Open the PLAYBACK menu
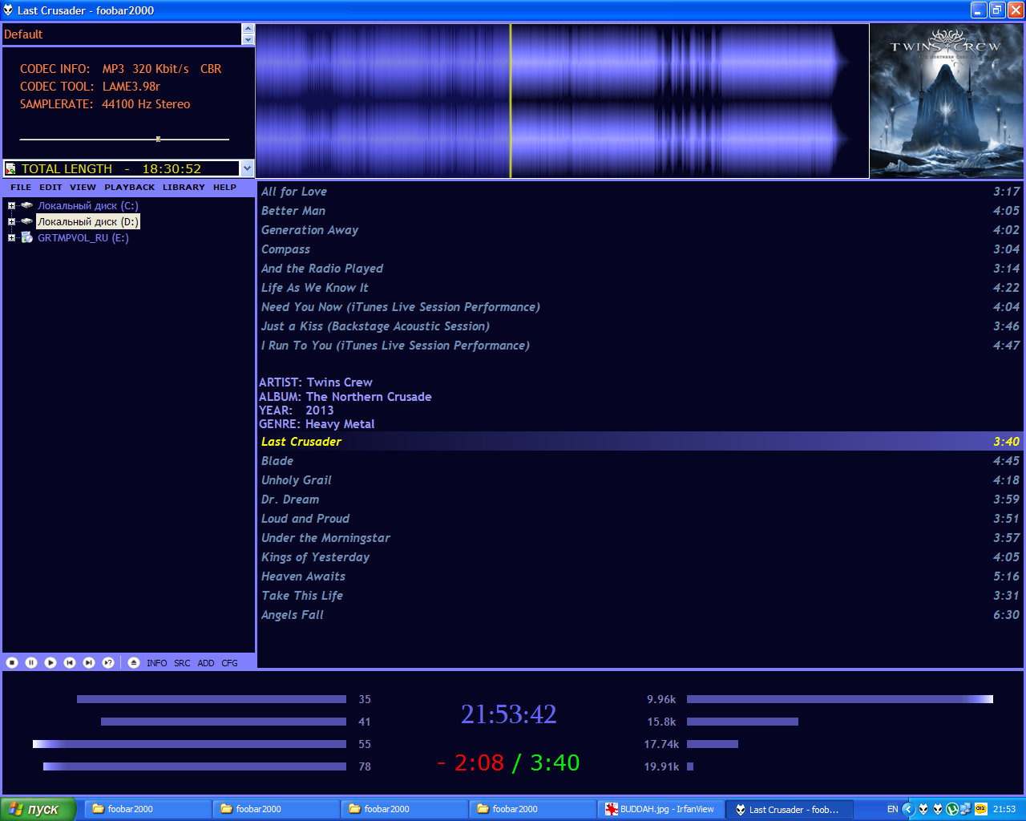 [129, 188]
